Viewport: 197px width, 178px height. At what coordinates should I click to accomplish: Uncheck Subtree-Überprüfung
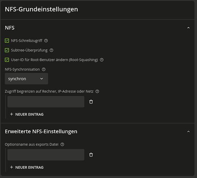pyautogui.click(x=7, y=50)
